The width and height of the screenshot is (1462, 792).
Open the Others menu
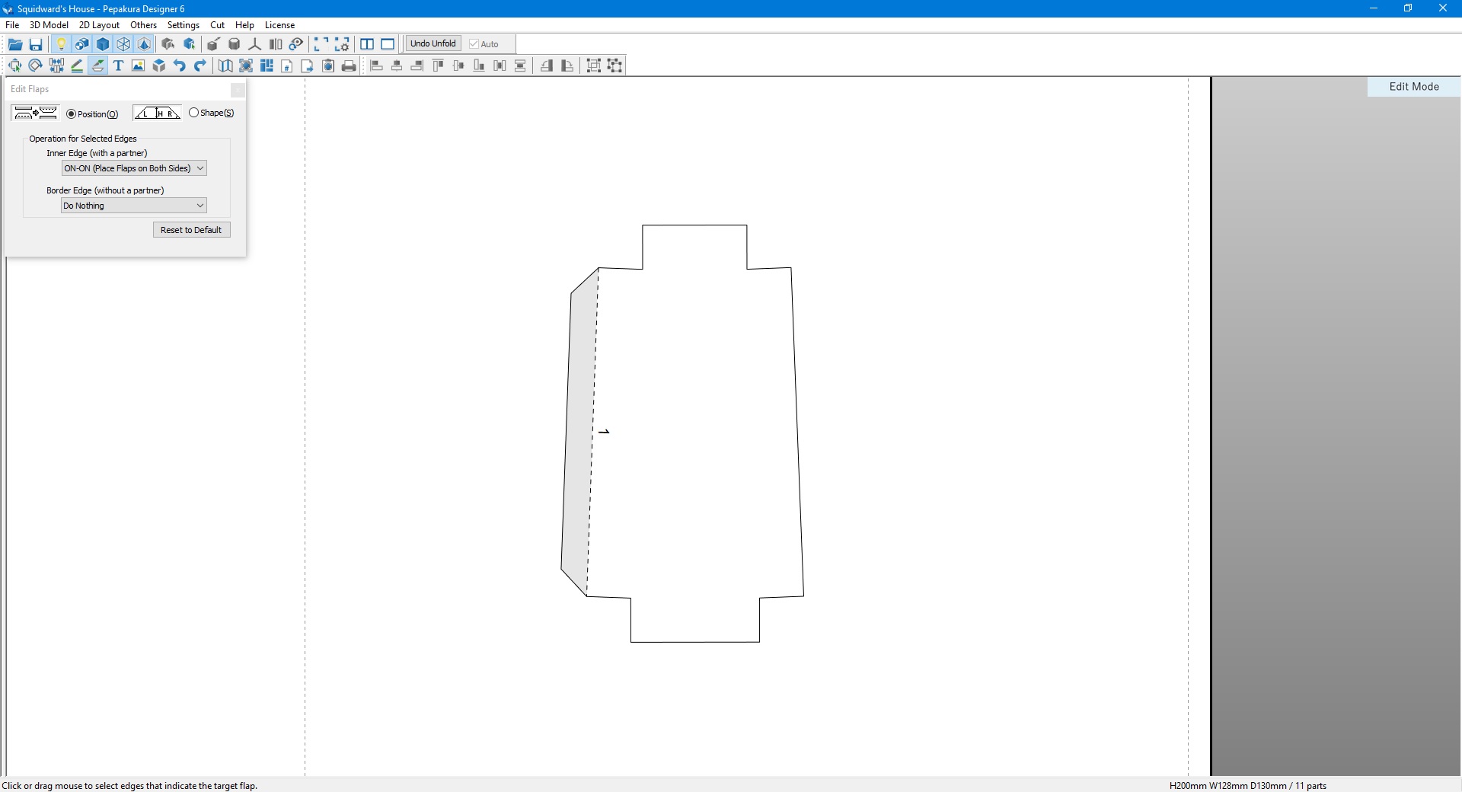(x=143, y=25)
